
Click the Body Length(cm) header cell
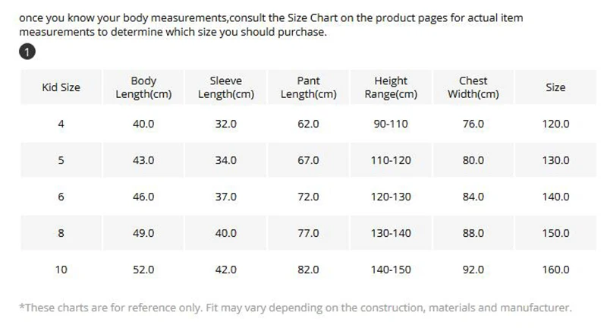tap(143, 87)
